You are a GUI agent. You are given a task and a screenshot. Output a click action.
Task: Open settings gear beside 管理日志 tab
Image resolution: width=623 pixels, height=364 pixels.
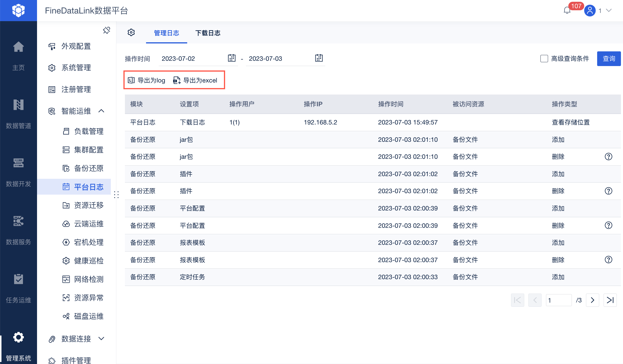131,33
